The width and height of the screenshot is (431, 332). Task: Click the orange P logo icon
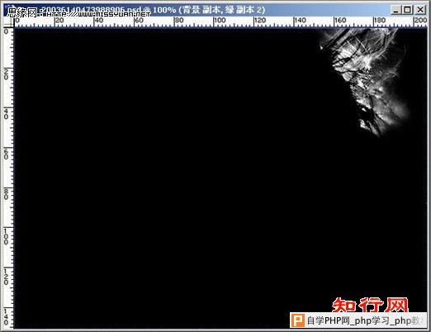point(297,320)
